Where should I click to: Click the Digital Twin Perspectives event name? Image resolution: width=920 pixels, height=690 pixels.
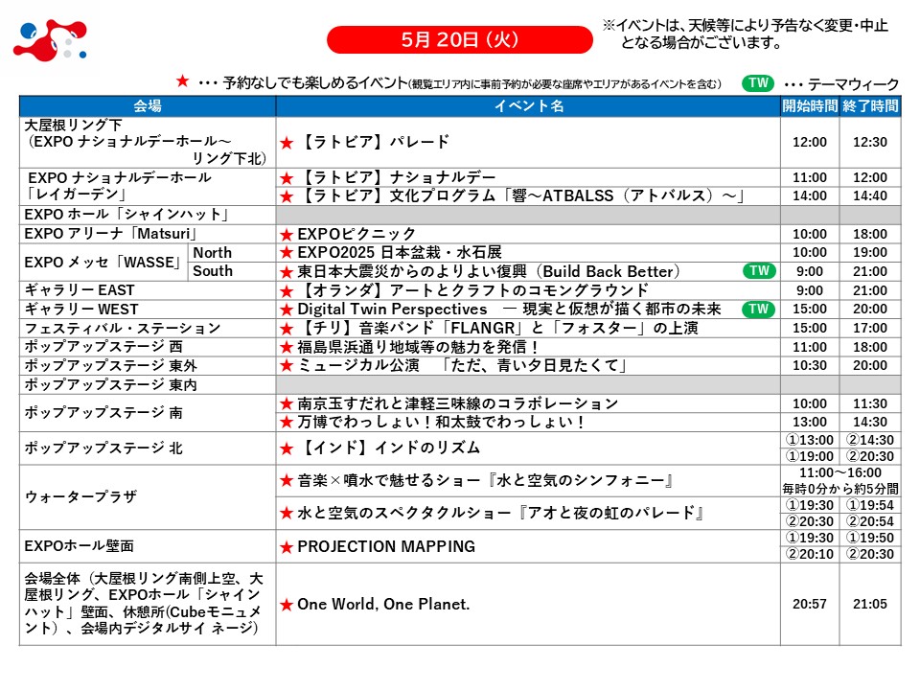(x=509, y=310)
